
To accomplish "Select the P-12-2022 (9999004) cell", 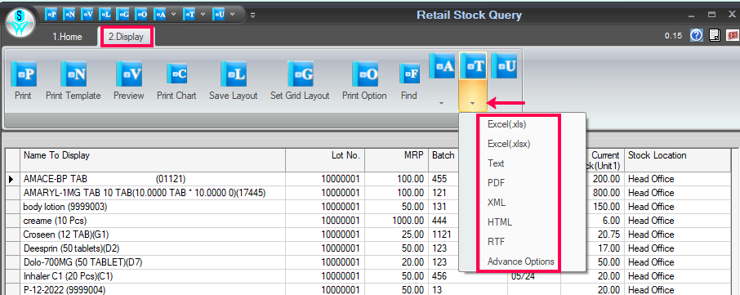I will click(x=153, y=290).
